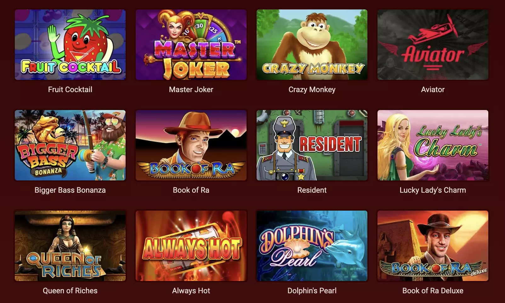Open the Book of Ra Deluxe thumbnail
Screen dimensions: 505x303
(433, 246)
